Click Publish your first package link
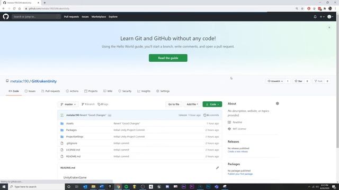Screen dimensions: 339x190 point(240,174)
